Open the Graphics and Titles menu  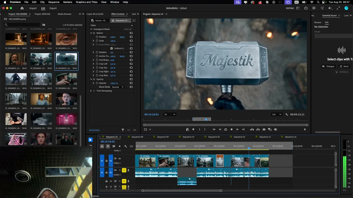coord(87,2)
